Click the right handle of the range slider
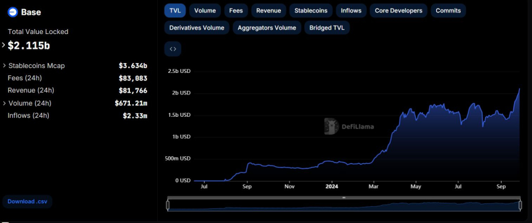This screenshot has height=223, width=532. pyautogui.click(x=520, y=205)
